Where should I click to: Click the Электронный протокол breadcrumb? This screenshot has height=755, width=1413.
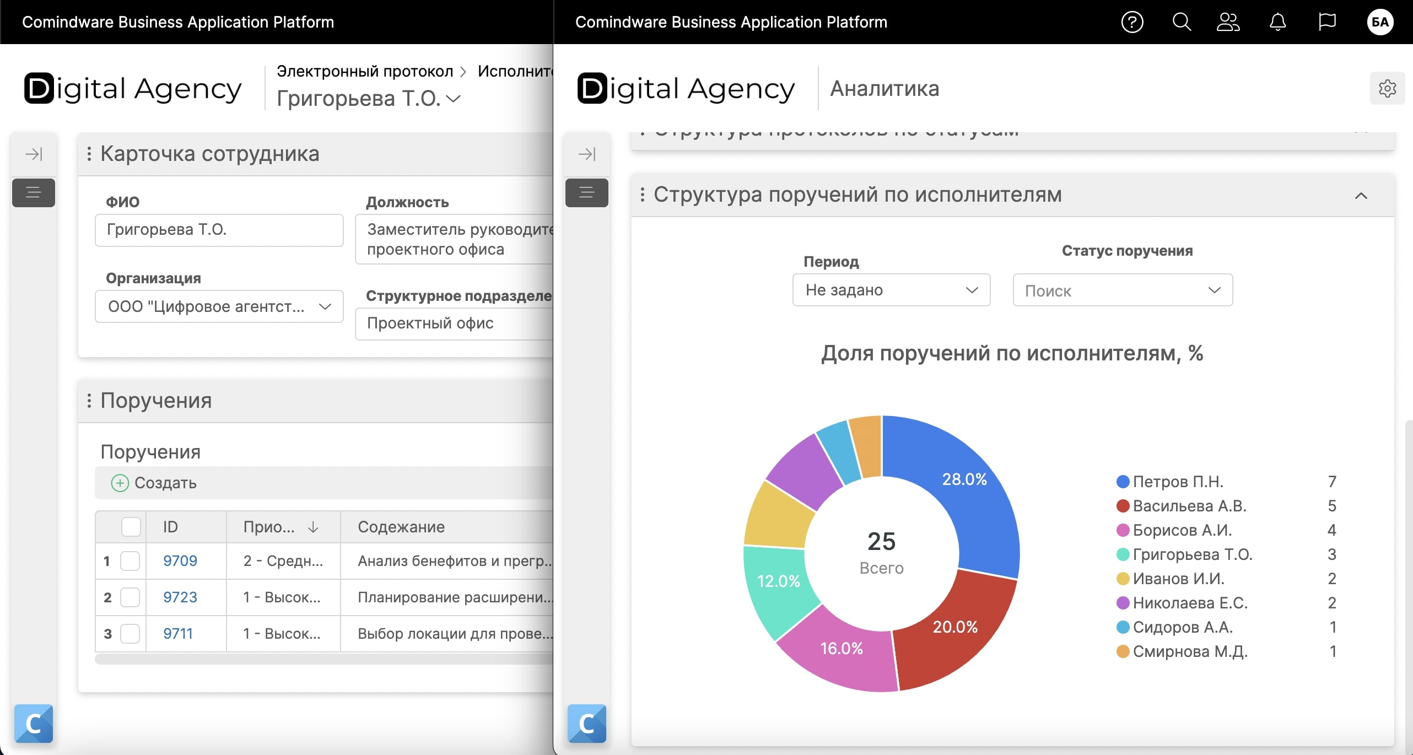coord(365,71)
